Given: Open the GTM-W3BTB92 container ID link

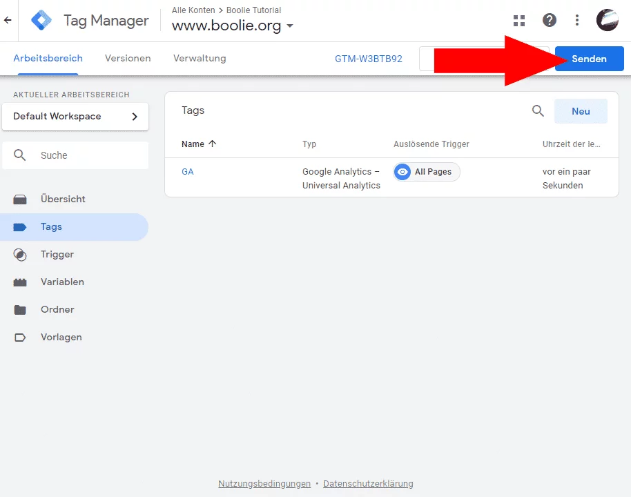Looking at the screenshot, I should pos(368,59).
